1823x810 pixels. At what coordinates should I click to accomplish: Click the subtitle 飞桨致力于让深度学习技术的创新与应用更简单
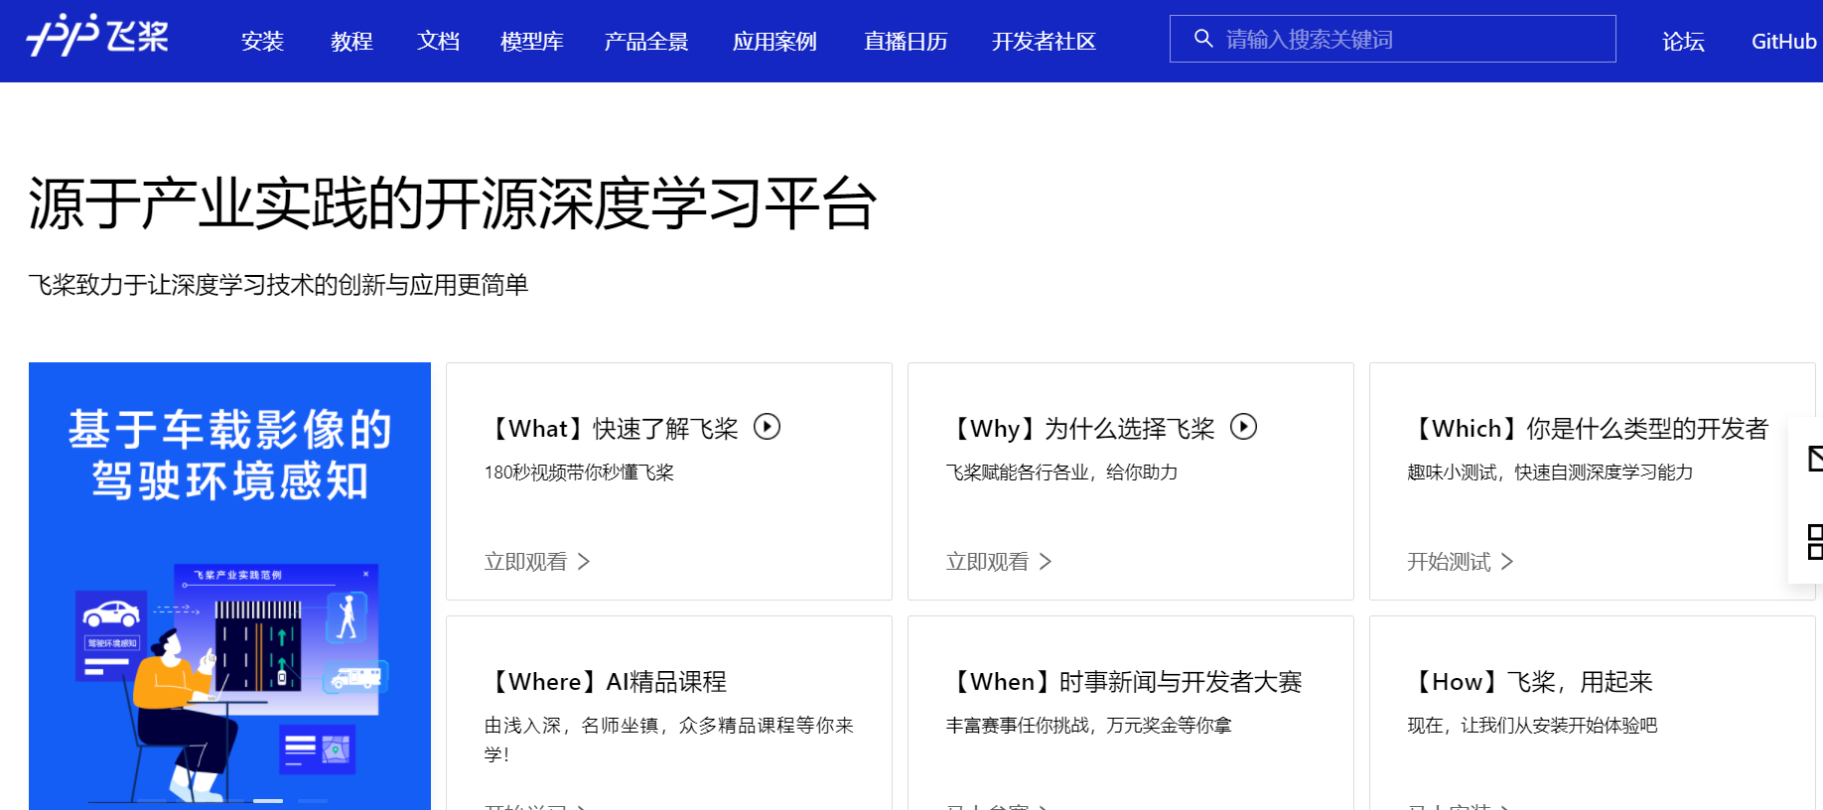click(278, 285)
